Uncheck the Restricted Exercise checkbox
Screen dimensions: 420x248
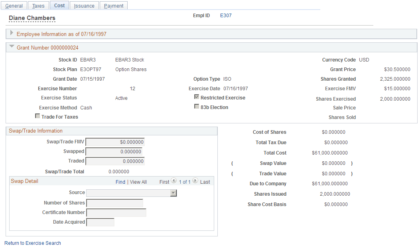[x=197, y=97]
